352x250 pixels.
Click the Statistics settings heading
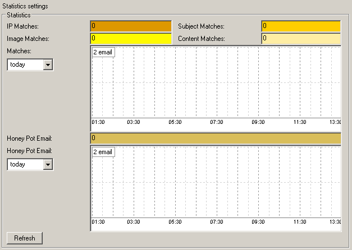click(x=25, y=6)
